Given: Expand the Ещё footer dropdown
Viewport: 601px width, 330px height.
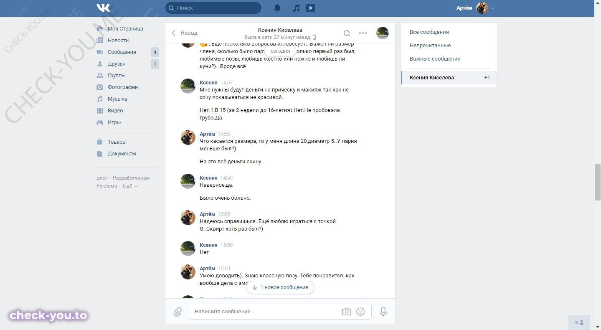Looking at the screenshot, I should point(130,186).
